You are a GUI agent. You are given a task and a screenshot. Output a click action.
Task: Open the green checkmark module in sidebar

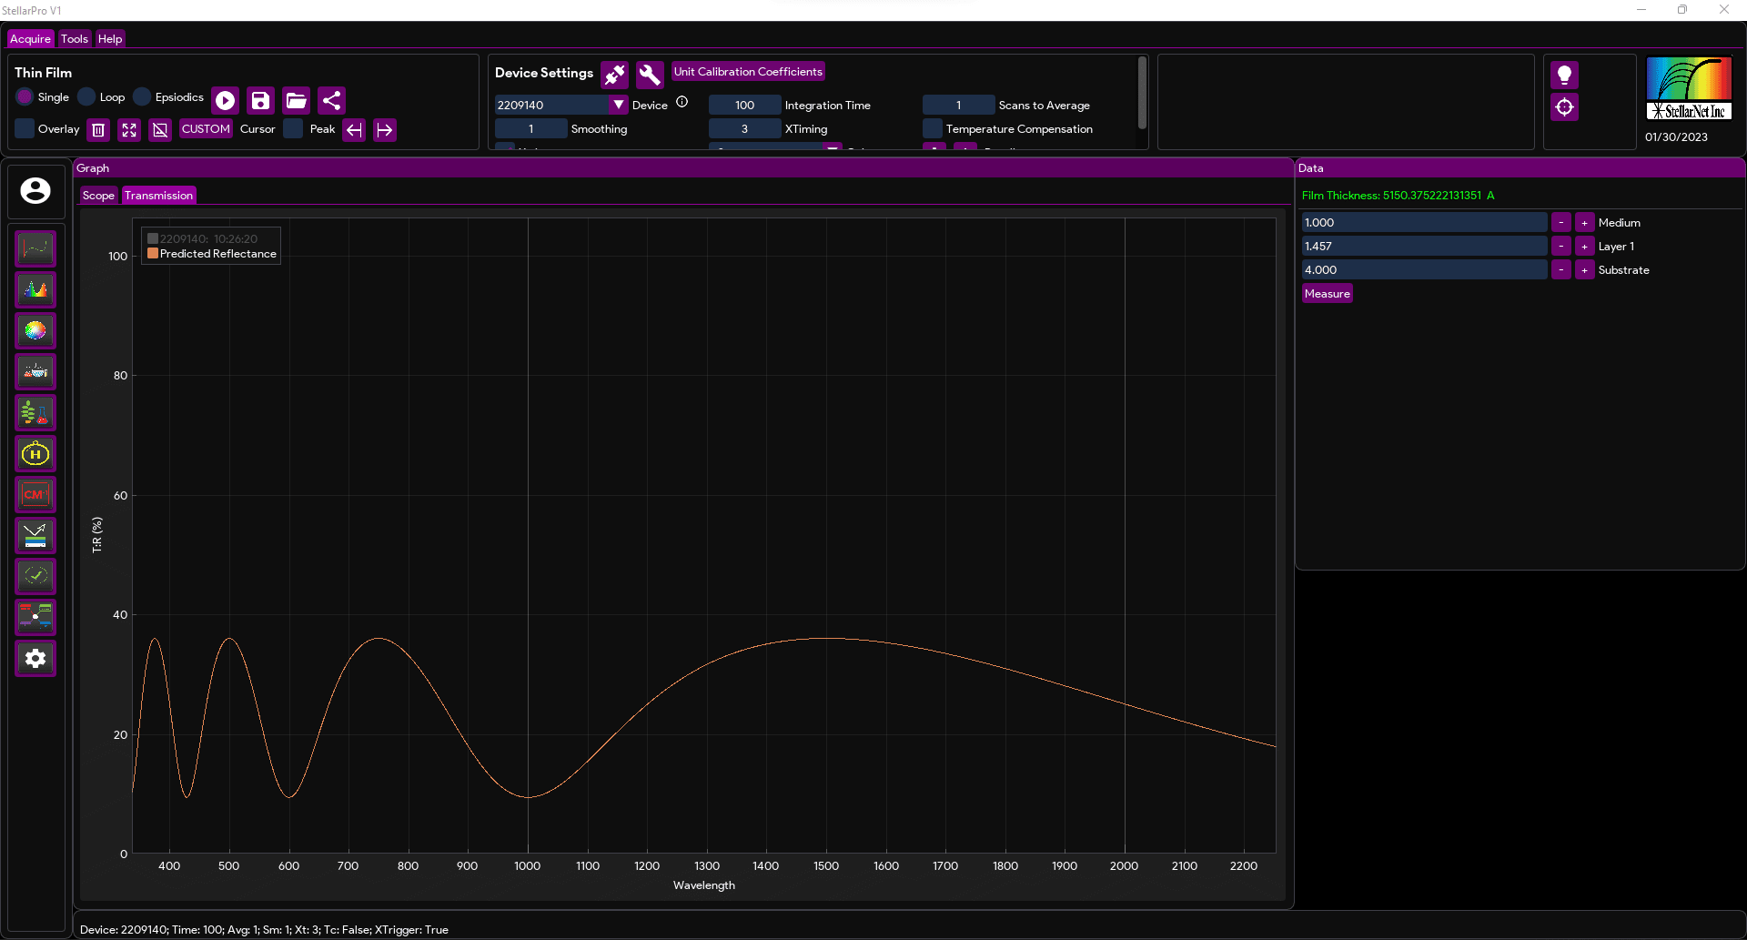[35, 576]
